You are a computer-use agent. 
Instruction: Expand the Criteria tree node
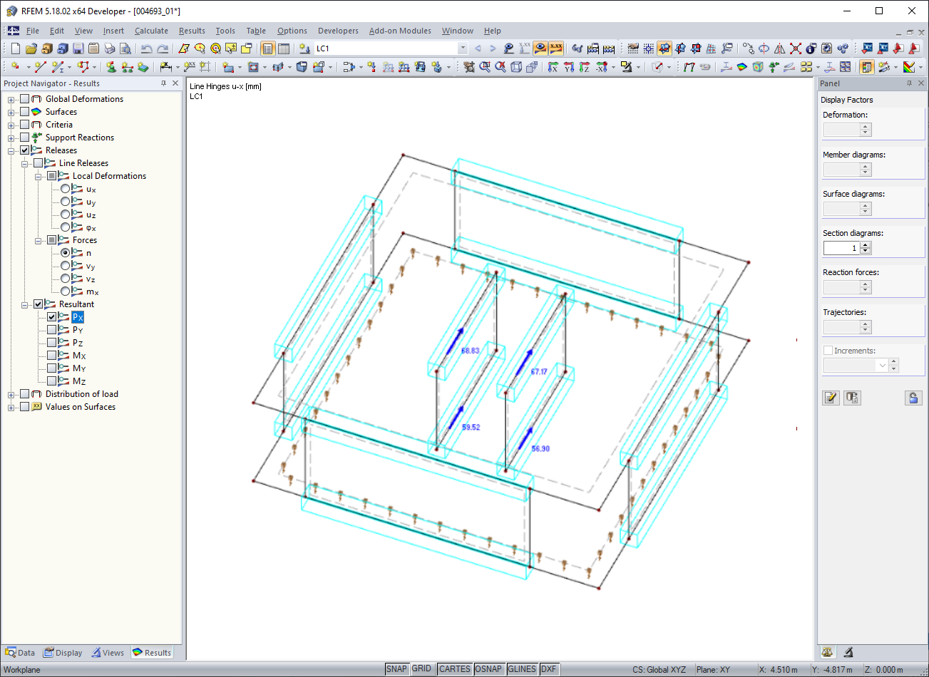(11, 125)
